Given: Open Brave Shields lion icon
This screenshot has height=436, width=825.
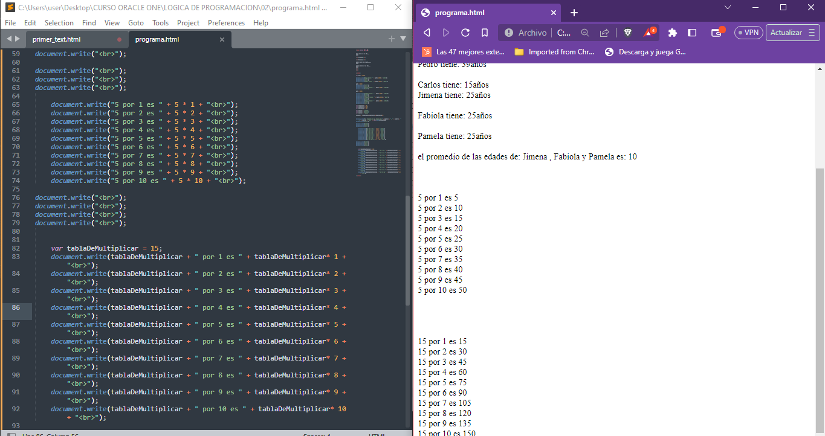Looking at the screenshot, I should (628, 33).
